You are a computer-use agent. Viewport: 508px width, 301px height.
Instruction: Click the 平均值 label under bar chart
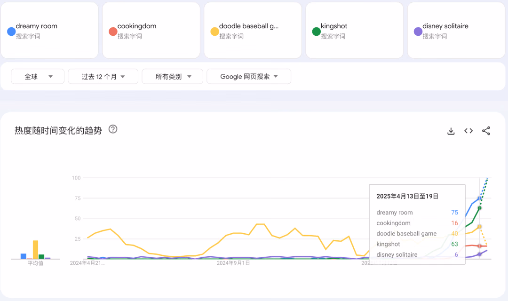(x=35, y=263)
